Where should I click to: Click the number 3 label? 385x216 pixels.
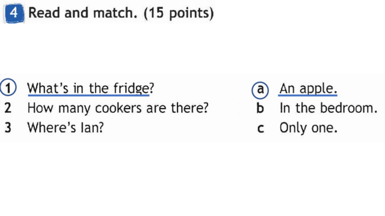(x=8, y=128)
